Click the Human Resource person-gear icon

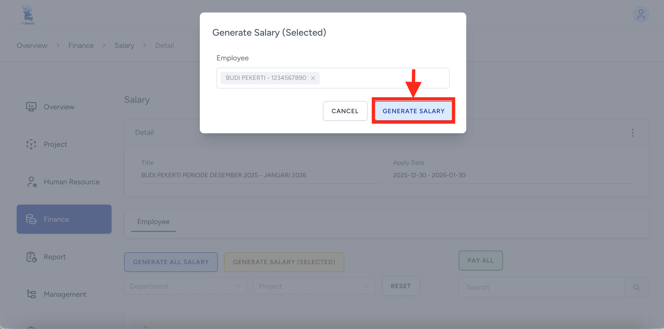pos(31,182)
